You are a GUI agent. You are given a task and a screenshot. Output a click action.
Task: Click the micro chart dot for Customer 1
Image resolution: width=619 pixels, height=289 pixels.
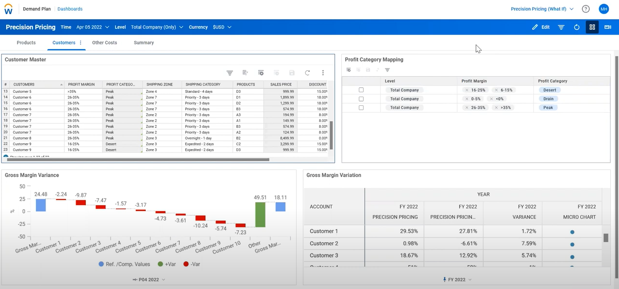[x=571, y=231]
